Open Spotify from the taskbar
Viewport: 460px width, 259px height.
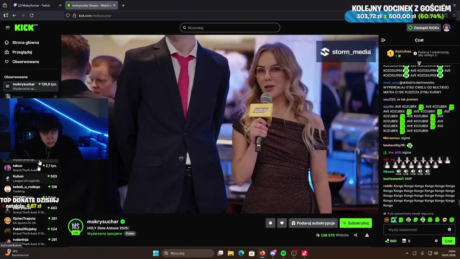283,253
